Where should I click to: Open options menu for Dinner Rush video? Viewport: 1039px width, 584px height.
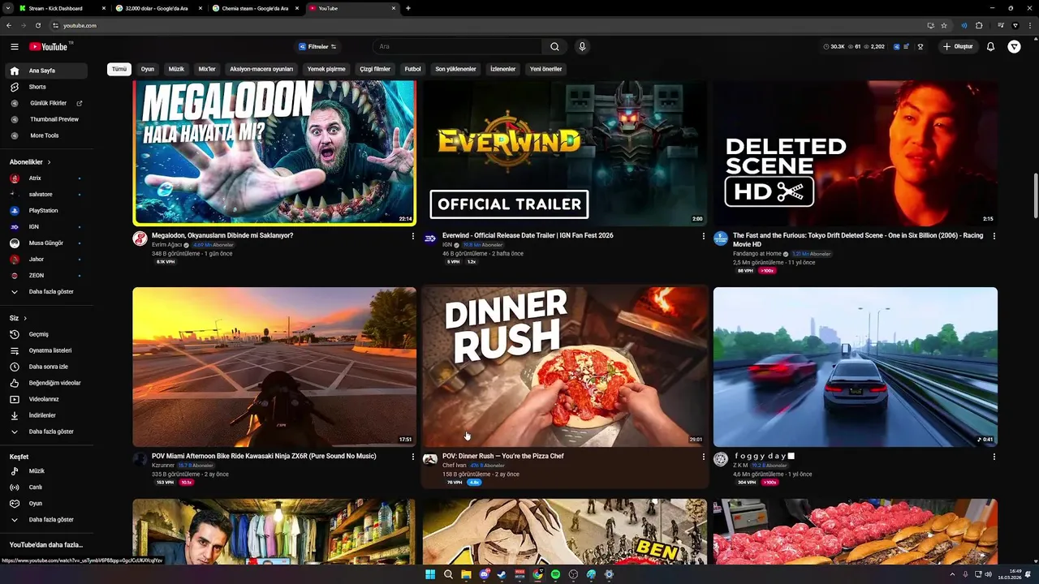703,457
